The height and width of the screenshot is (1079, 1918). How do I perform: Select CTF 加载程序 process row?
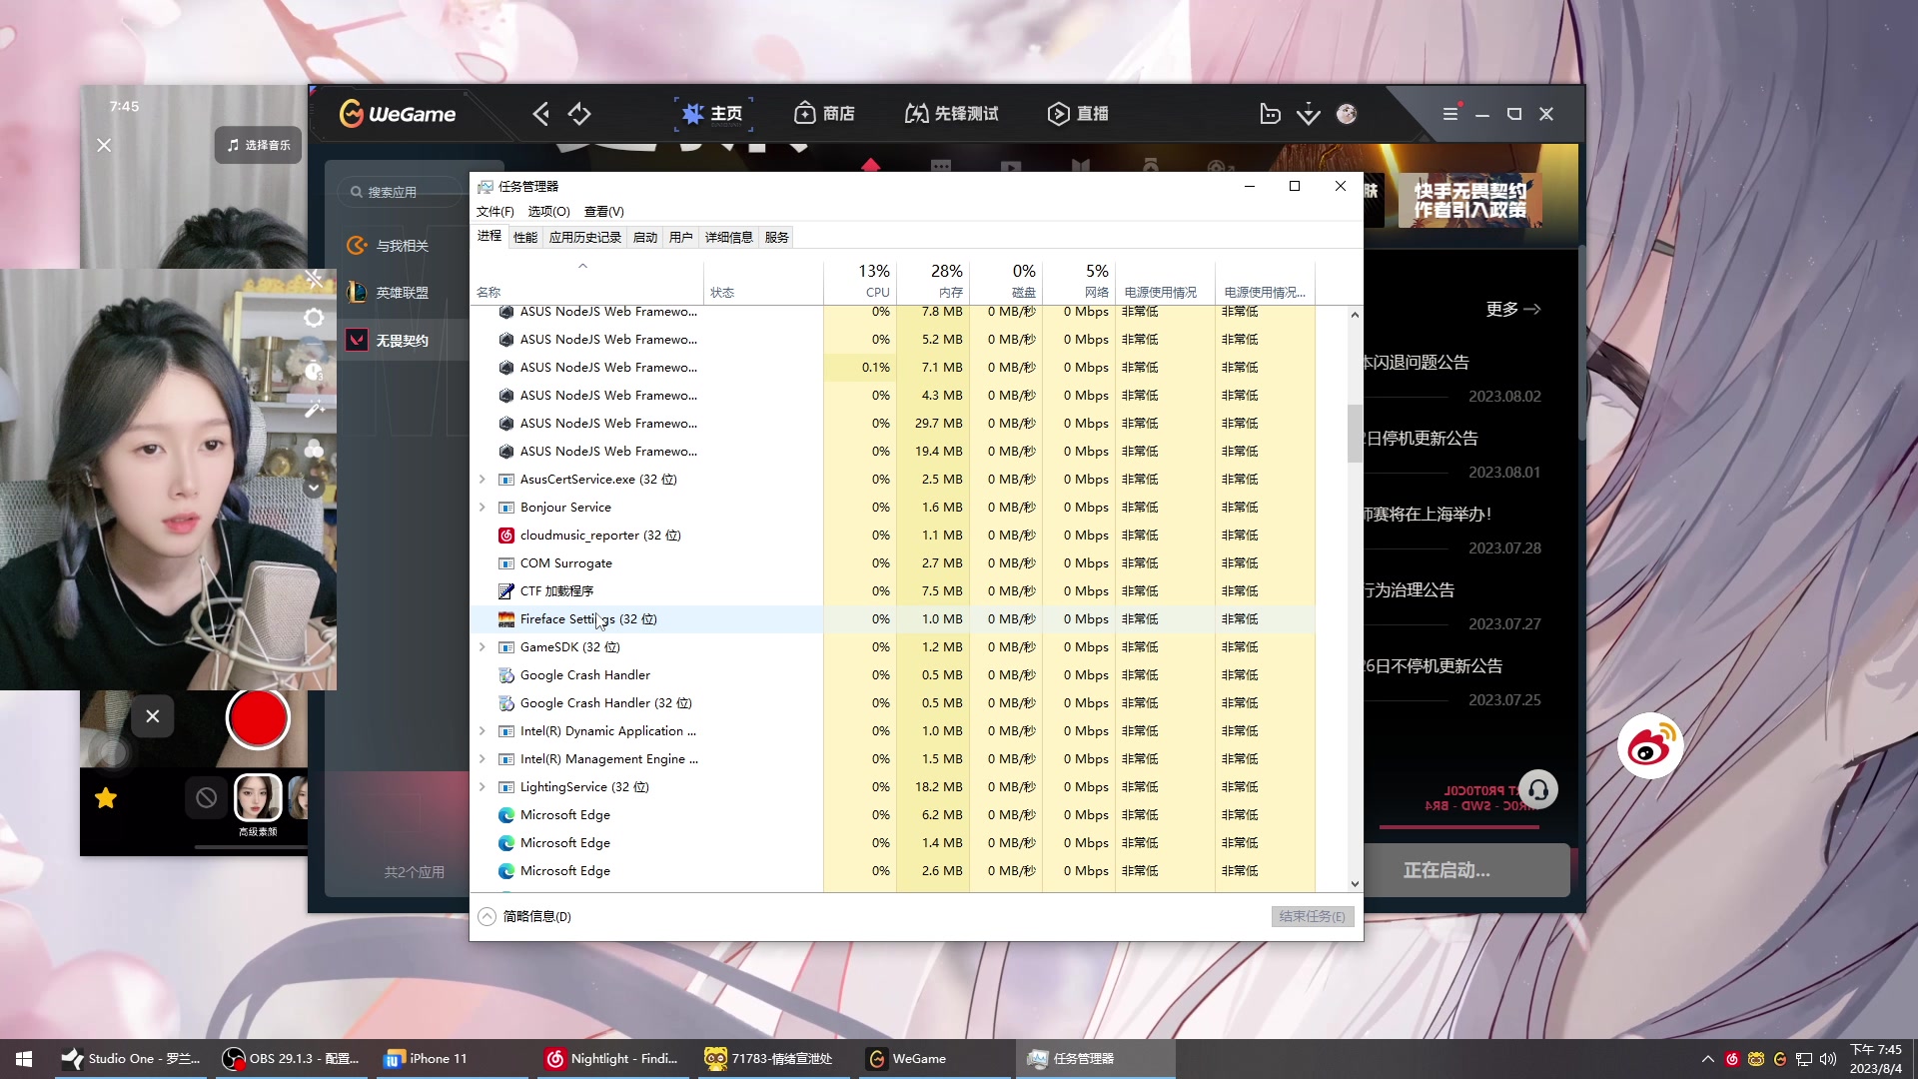tap(893, 591)
